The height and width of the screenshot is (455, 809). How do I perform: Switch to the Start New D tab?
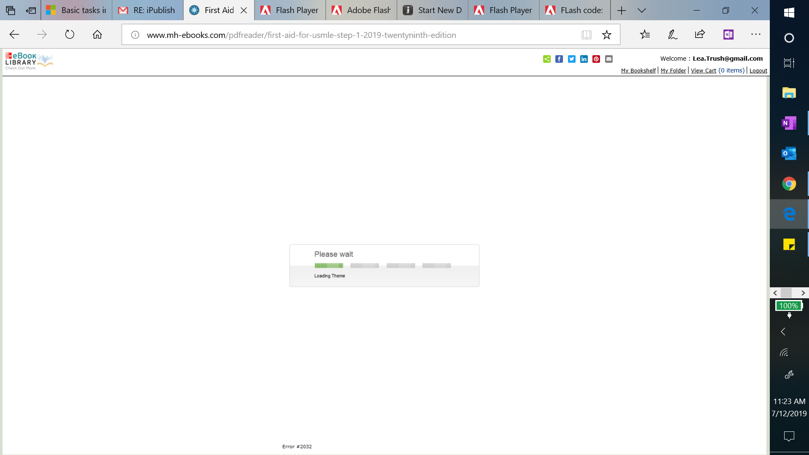pos(432,11)
